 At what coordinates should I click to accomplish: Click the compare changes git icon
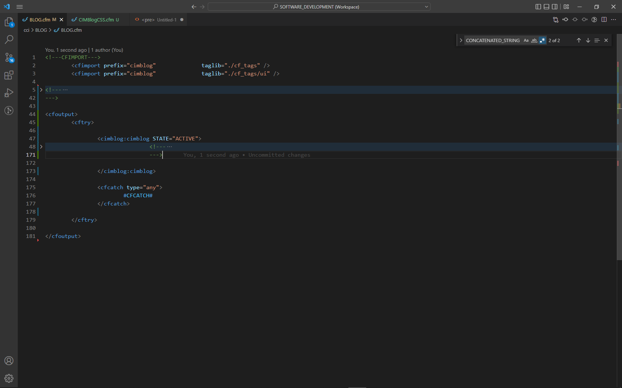click(x=556, y=20)
